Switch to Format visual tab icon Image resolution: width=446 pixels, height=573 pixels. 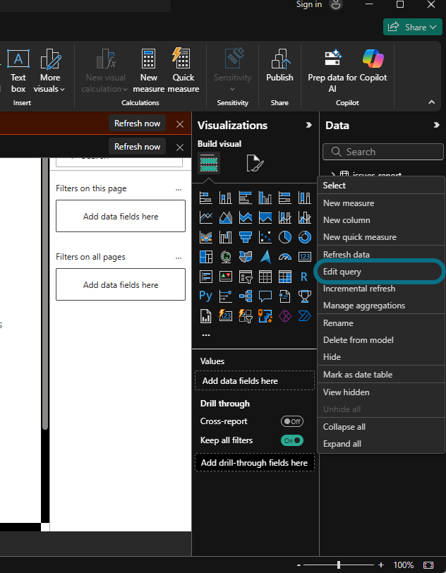click(x=255, y=163)
